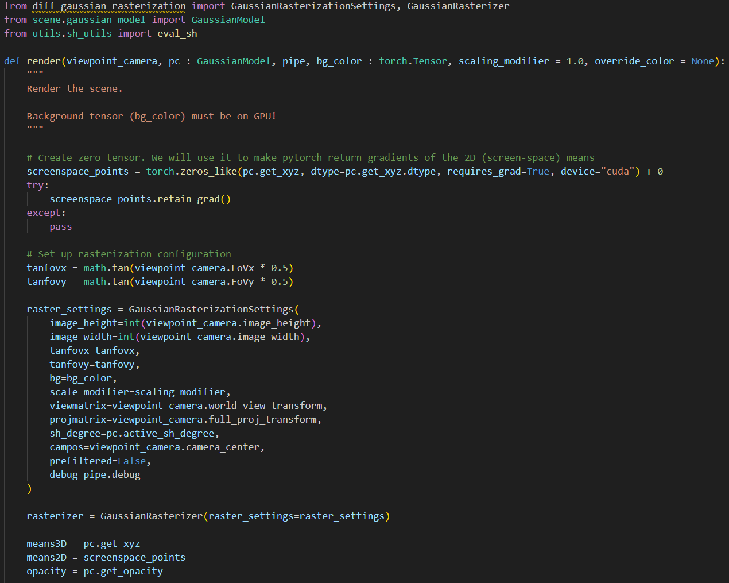
Task: Click 'torch.zeros_like' in the screenspace_points assignment
Action: 191,172
